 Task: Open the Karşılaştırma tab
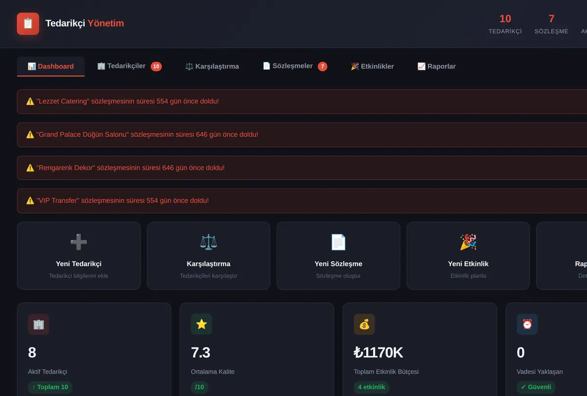pyautogui.click(x=212, y=66)
